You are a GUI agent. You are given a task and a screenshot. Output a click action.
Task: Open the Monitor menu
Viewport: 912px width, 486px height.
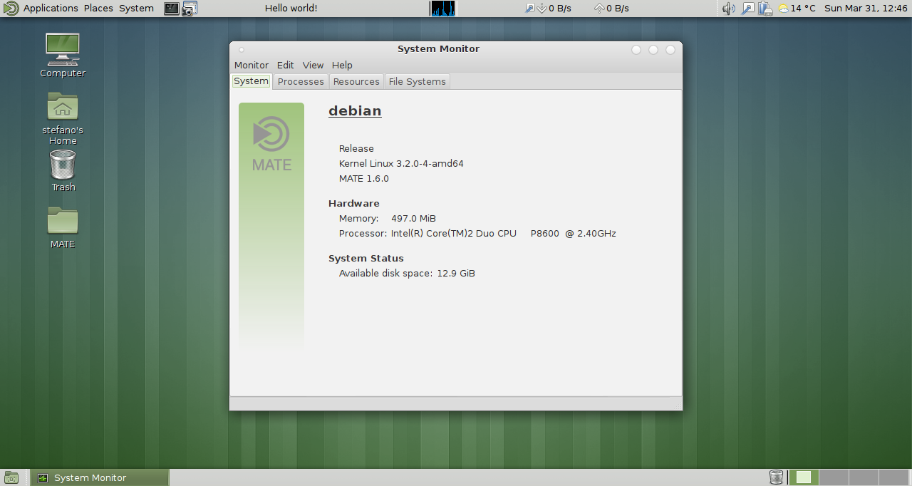click(252, 65)
